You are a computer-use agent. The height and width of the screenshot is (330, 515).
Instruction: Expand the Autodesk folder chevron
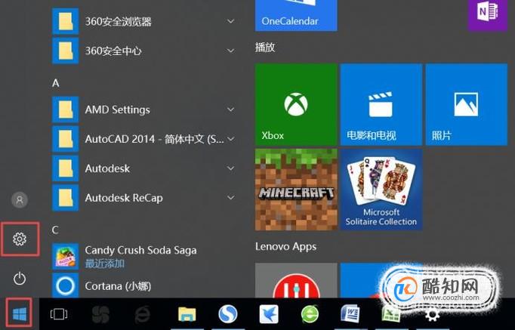point(231,168)
